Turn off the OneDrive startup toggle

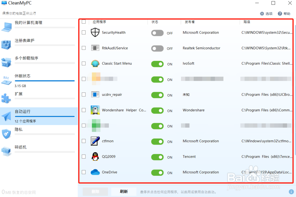pos(157,173)
